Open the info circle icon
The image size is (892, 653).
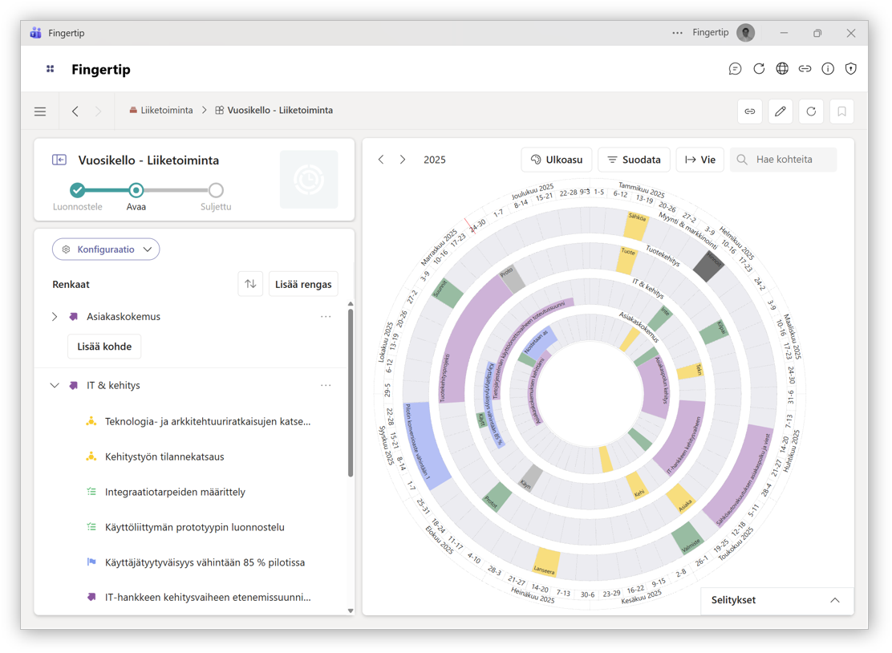coord(828,69)
